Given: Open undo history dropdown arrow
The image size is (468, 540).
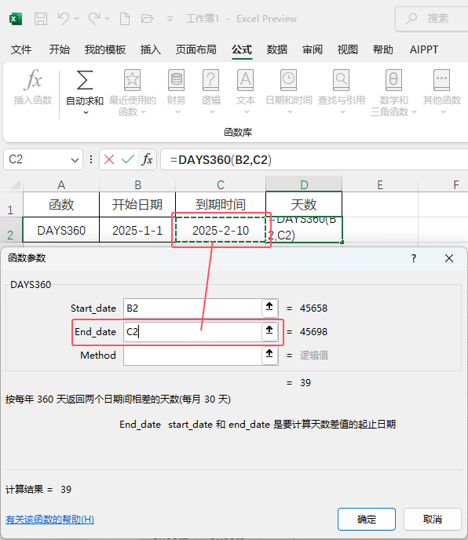Looking at the screenshot, I should click(x=76, y=19).
